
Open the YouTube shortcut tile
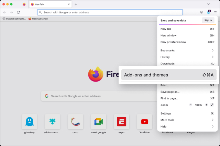coord(144,121)
